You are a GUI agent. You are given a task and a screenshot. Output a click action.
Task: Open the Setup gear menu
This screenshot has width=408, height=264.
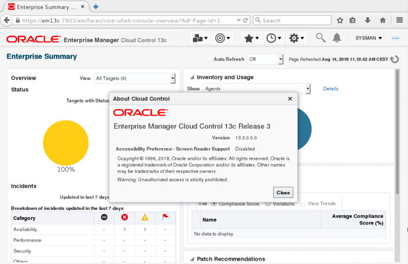[296, 38]
